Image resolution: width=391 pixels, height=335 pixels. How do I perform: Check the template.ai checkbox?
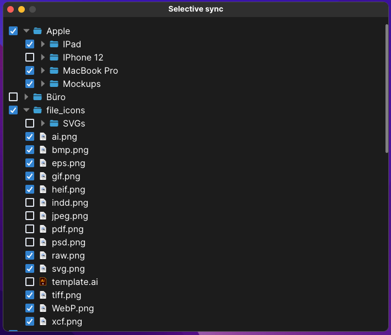pos(30,282)
